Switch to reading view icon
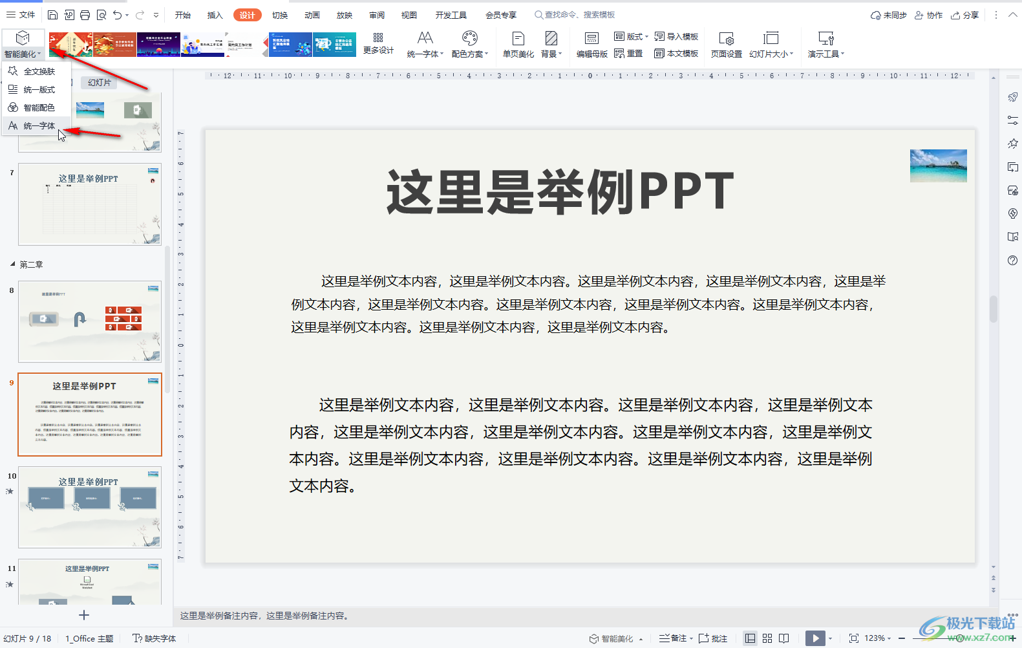Screen dimensions: 1022x648 784,638
